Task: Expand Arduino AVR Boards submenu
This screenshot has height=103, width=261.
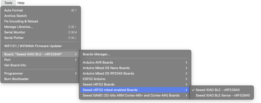Action: click(135, 62)
